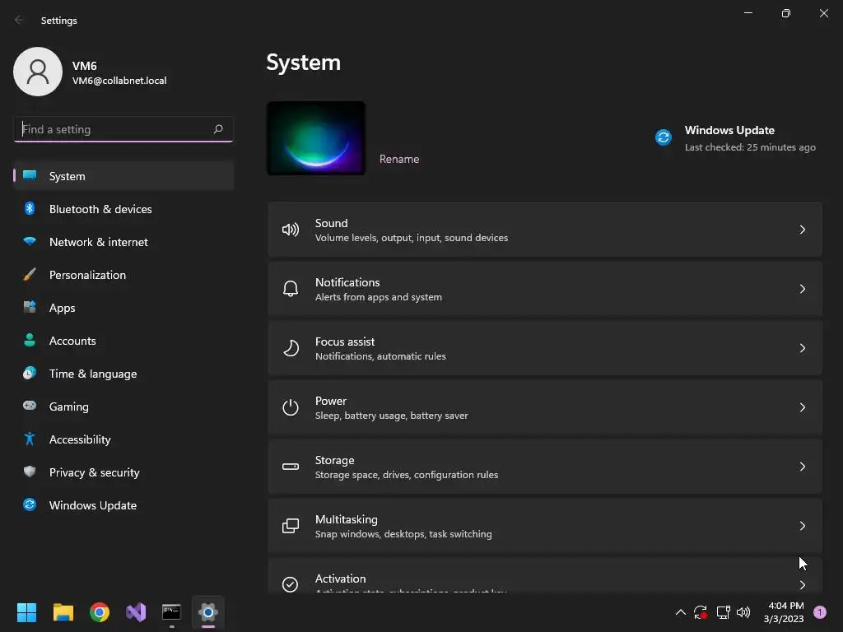
Task: Click the System monitor icon in sidebar
Action: [30, 176]
